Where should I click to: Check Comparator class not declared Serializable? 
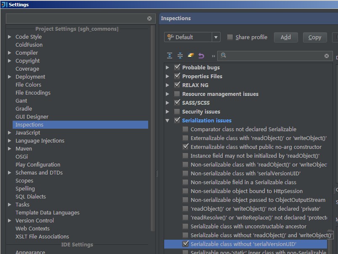click(x=185, y=129)
